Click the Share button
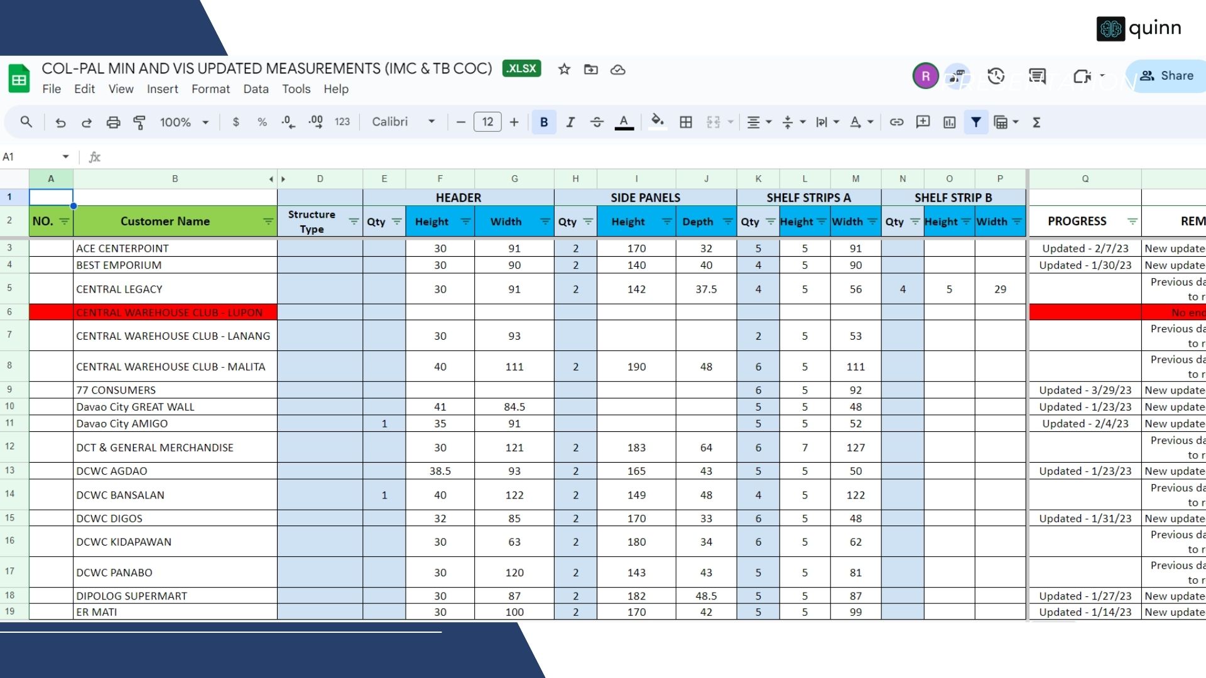Image resolution: width=1206 pixels, height=678 pixels. (x=1168, y=76)
